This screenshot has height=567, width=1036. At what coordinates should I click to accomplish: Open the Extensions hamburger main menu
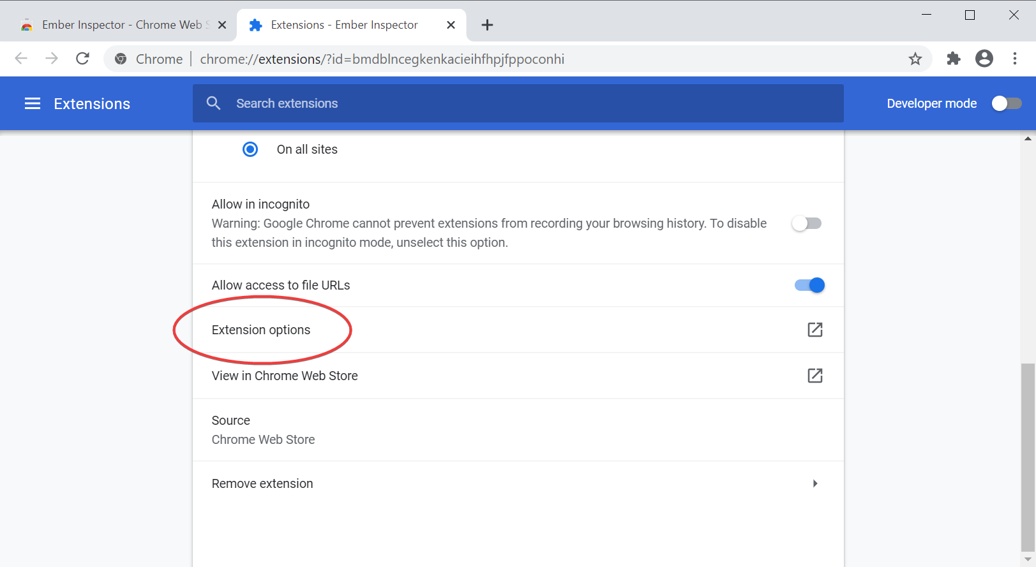[x=33, y=103]
